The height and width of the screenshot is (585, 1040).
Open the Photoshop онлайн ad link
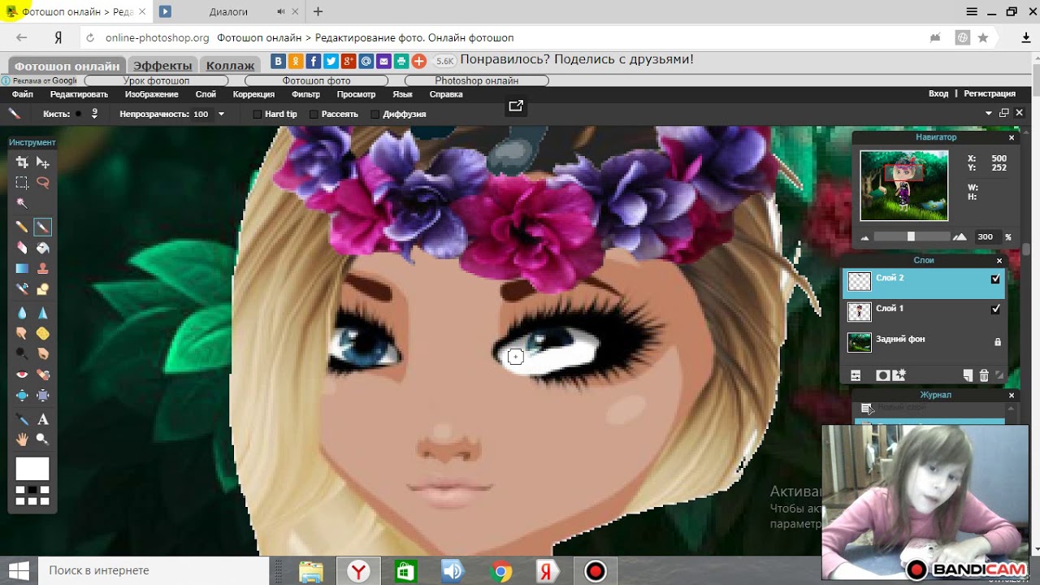pyautogui.click(x=476, y=80)
